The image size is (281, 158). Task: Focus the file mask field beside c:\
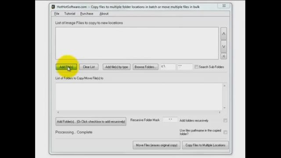tap(185, 67)
